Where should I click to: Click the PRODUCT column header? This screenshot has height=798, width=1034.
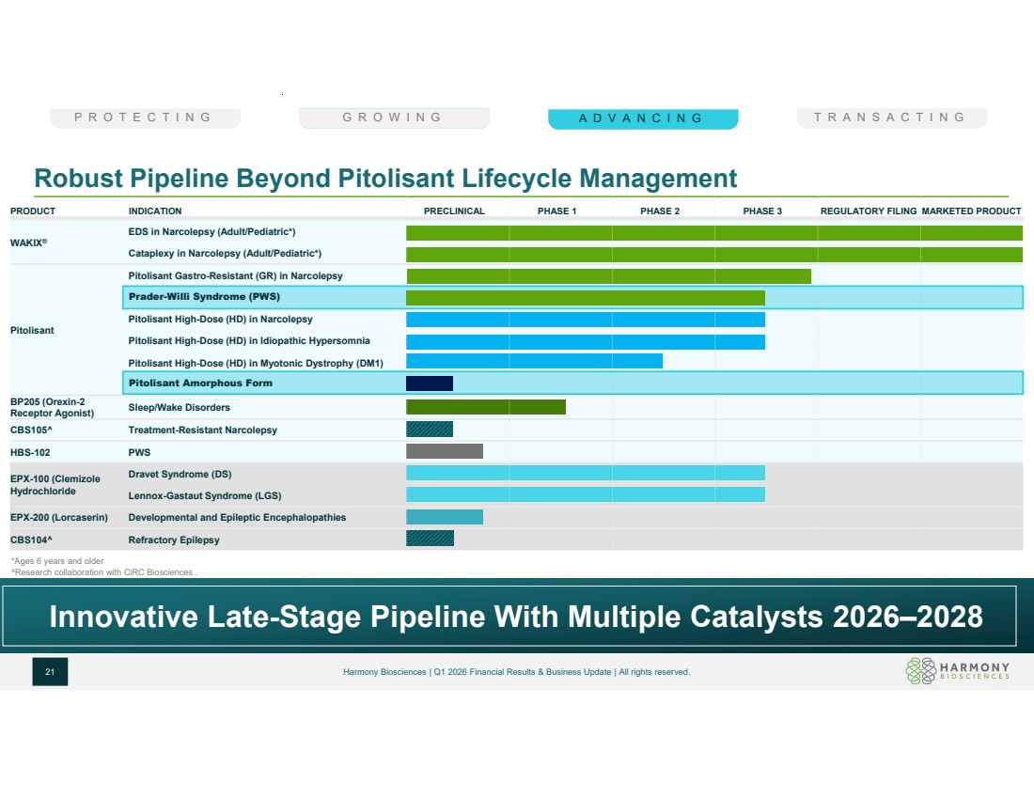pyautogui.click(x=33, y=211)
